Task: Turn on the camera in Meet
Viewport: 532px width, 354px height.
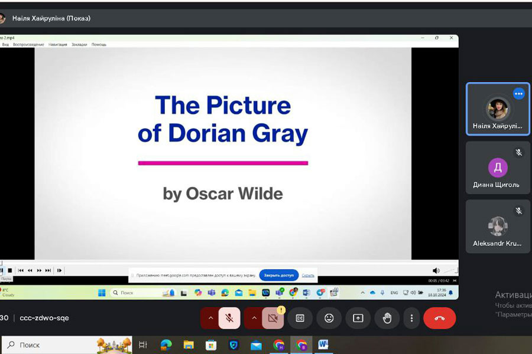Action: point(273,318)
